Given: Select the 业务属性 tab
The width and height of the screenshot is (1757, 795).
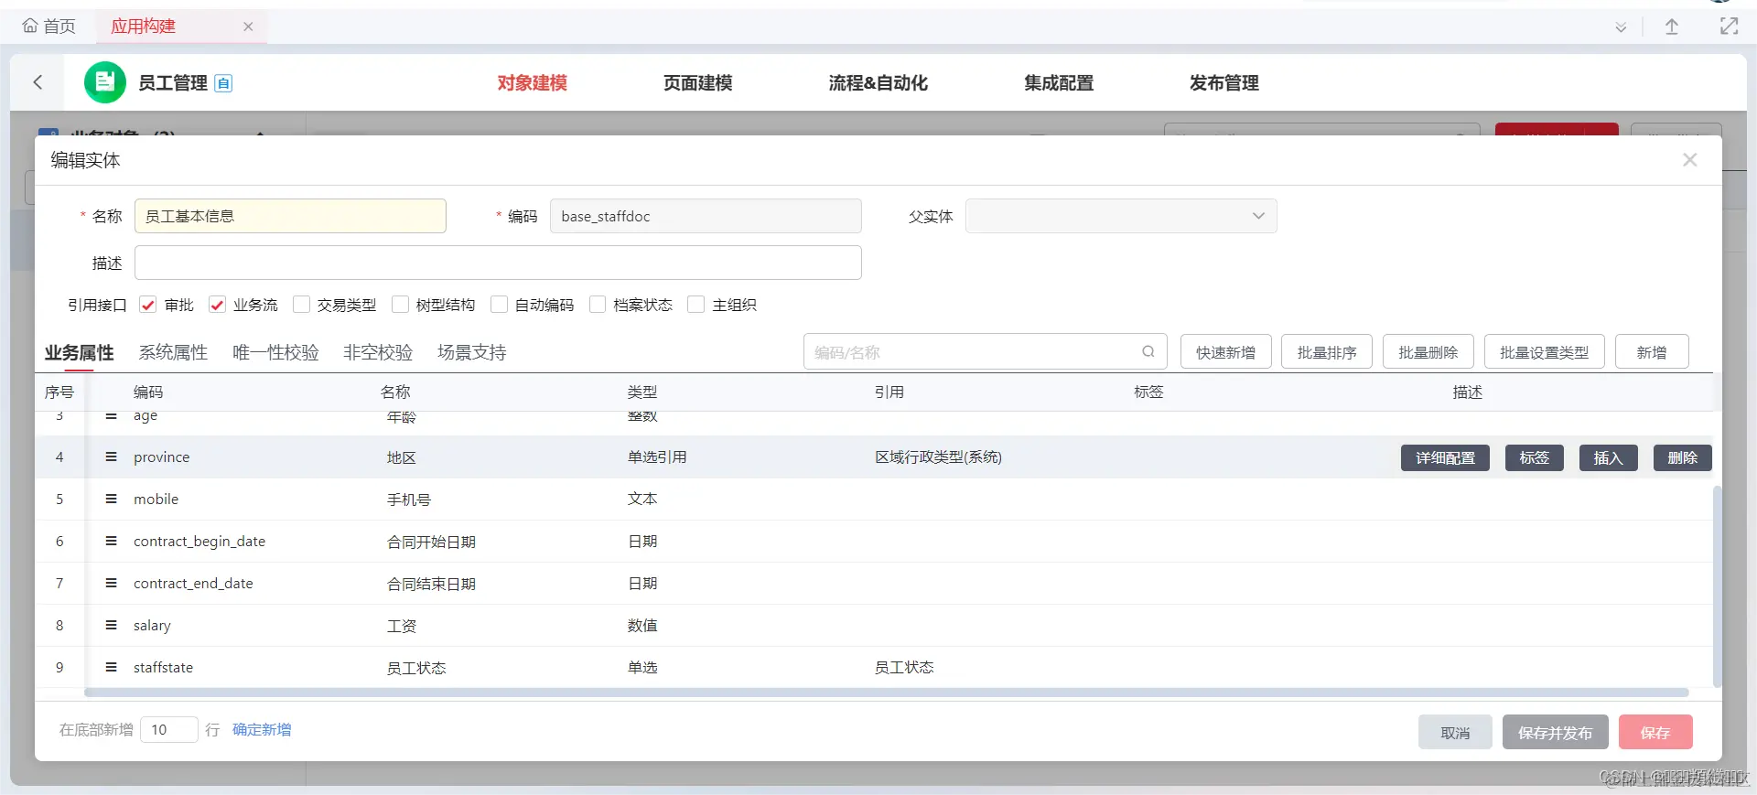Looking at the screenshot, I should [x=80, y=352].
